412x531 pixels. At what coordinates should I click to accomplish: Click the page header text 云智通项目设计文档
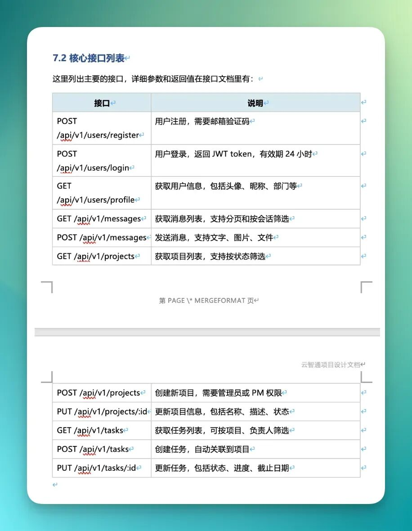tap(331, 364)
